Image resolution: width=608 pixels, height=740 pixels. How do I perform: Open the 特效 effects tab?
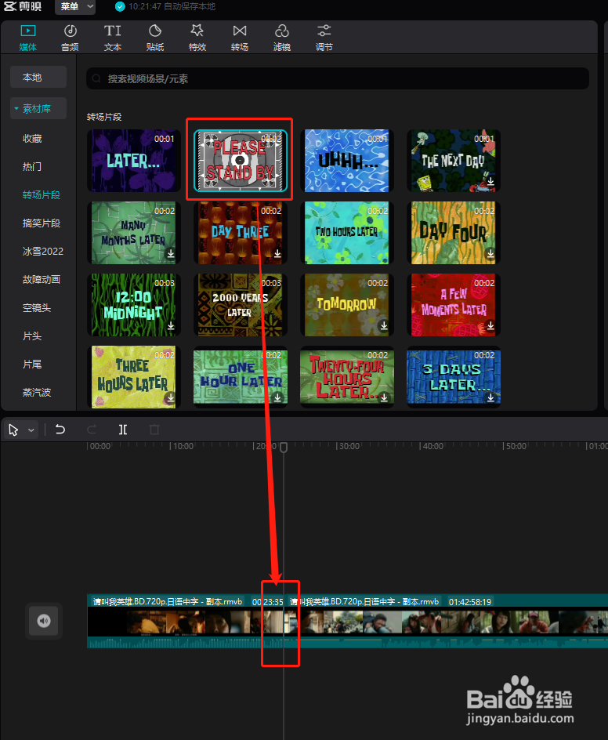[197, 38]
